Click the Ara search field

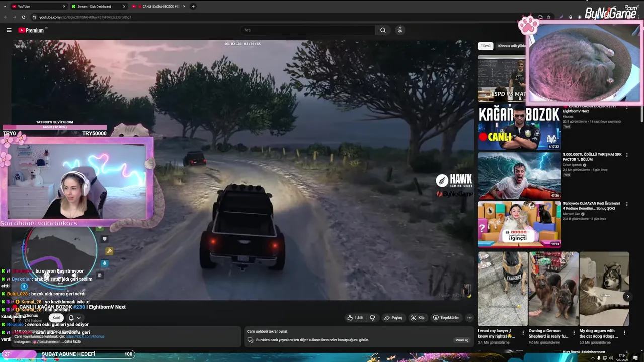[x=308, y=30]
